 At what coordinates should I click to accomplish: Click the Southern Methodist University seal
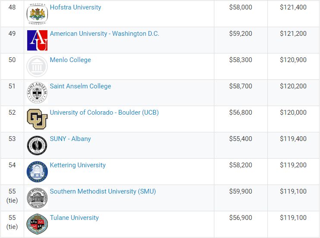coord(37,198)
